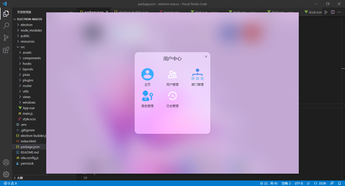The height and width of the screenshot is (186, 345).
Task: Open the Manage gear icon
Action: (6, 174)
